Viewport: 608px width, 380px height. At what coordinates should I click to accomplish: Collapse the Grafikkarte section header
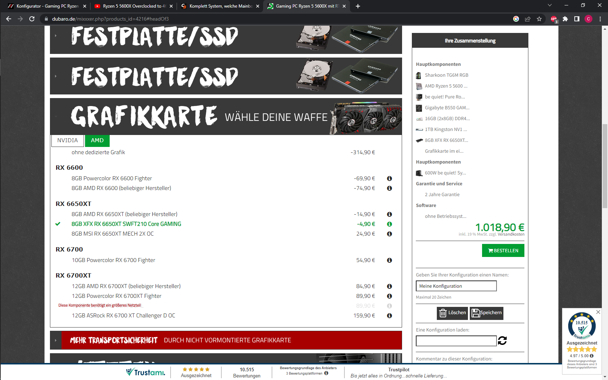pyautogui.click(x=226, y=117)
